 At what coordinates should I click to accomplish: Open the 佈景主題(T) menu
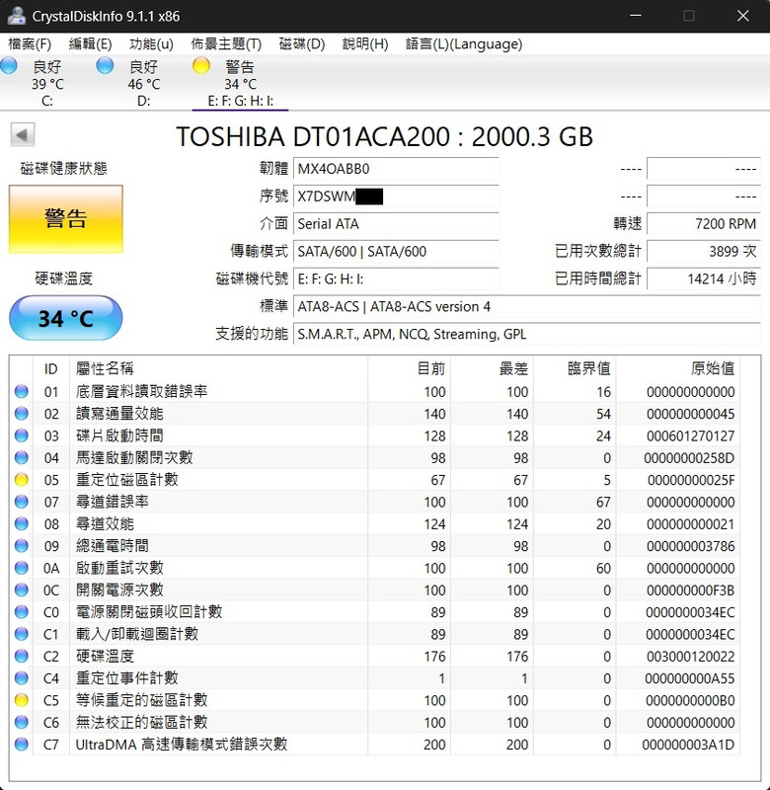coord(226,44)
